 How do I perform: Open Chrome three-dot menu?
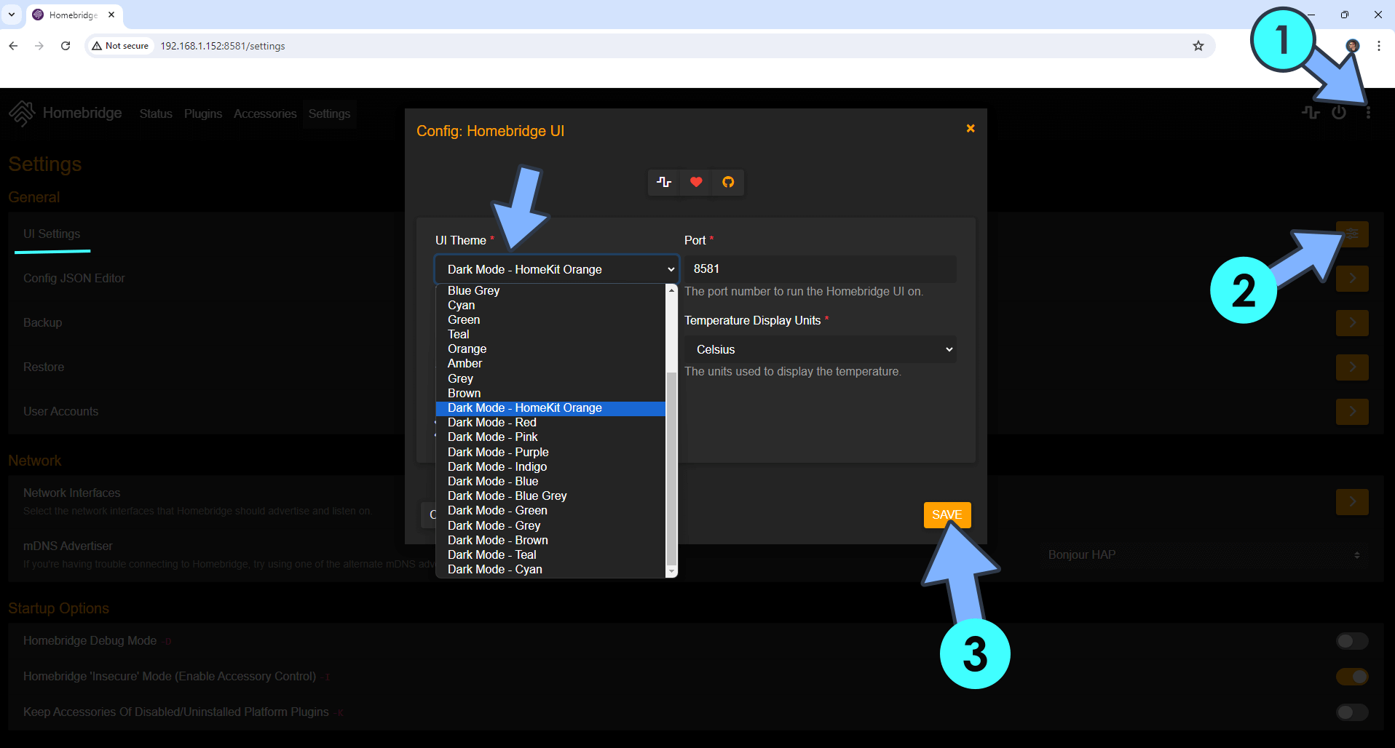coord(1379,46)
